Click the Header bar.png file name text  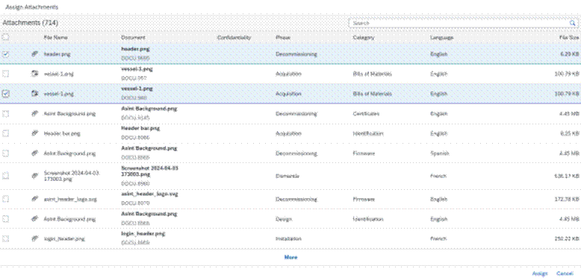click(x=62, y=133)
